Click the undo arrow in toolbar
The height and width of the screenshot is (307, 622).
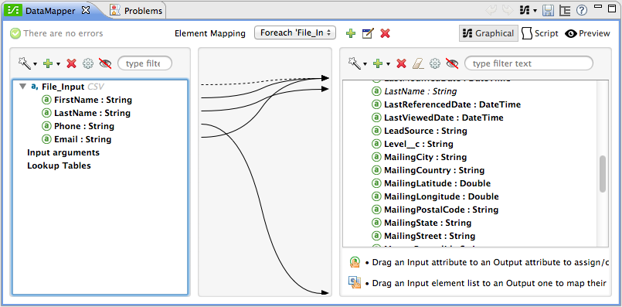(491, 10)
